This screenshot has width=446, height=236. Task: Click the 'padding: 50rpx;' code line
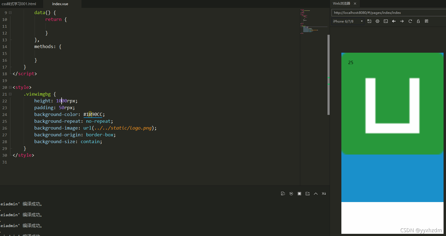[54, 108]
